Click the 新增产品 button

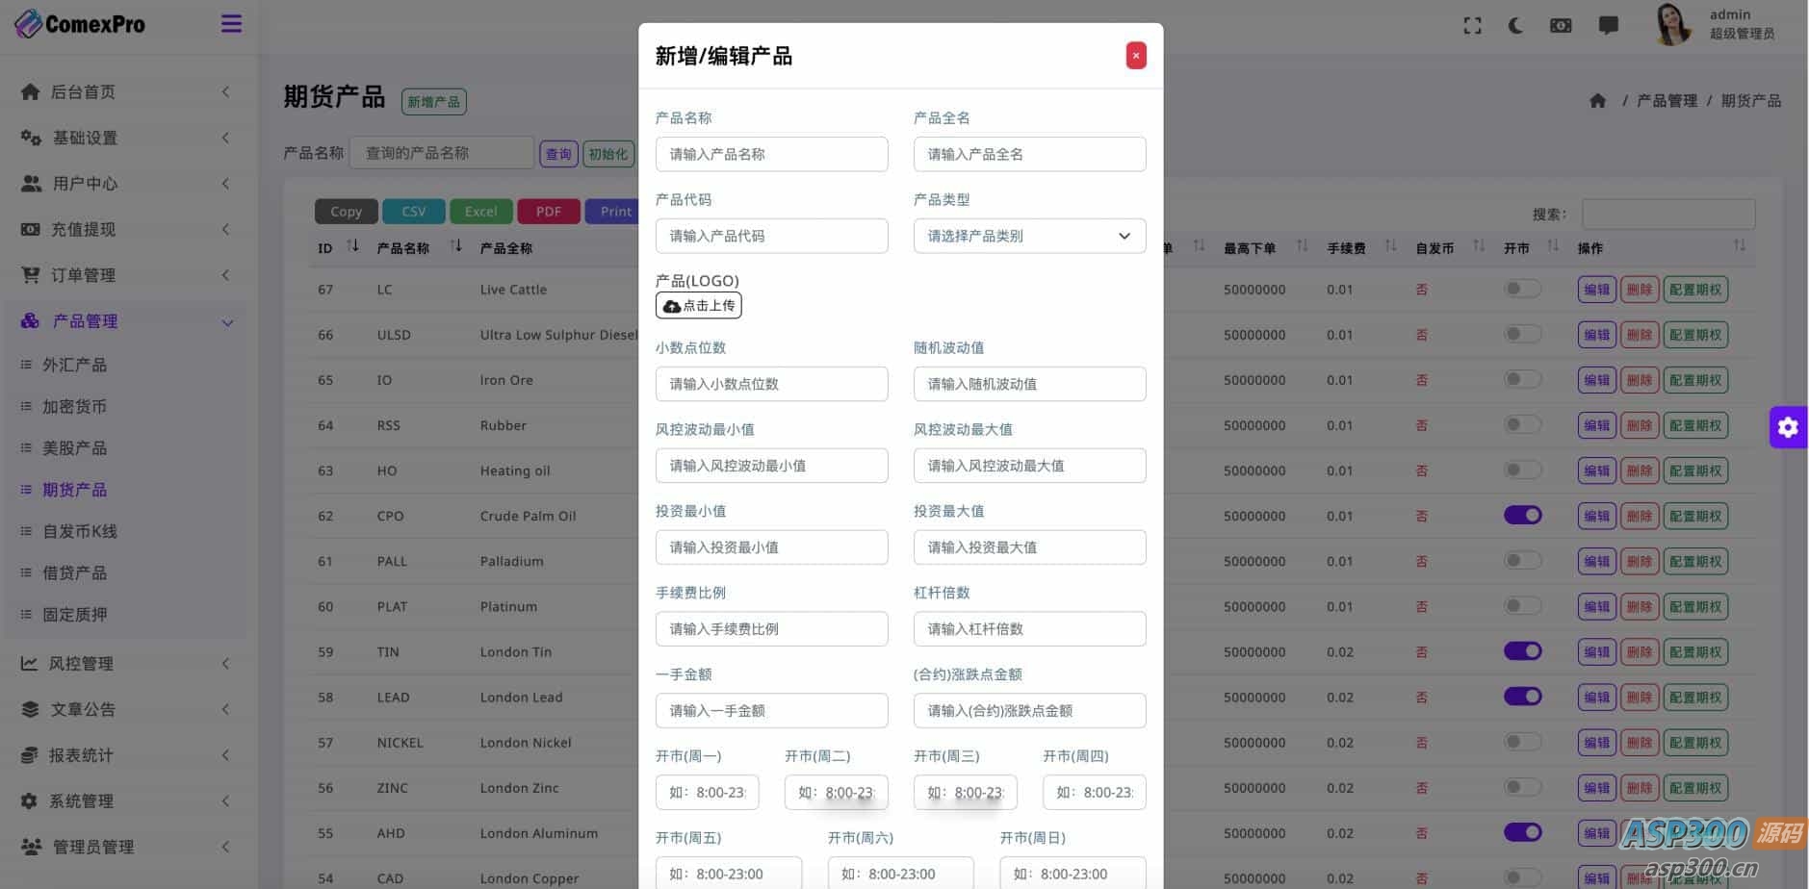[433, 102]
